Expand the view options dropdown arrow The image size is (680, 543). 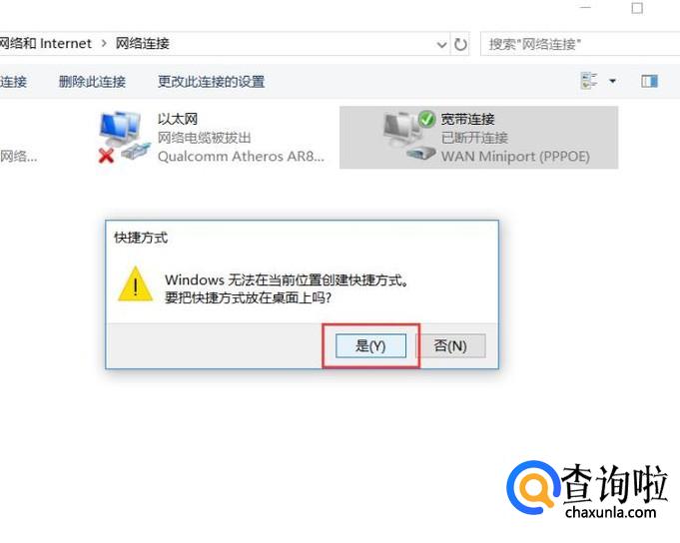coord(612,81)
